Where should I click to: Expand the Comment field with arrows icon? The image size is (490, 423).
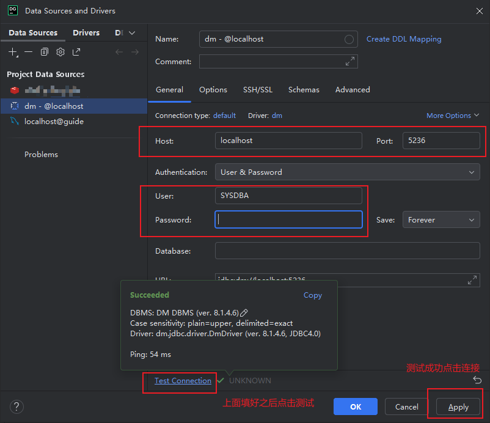(349, 61)
